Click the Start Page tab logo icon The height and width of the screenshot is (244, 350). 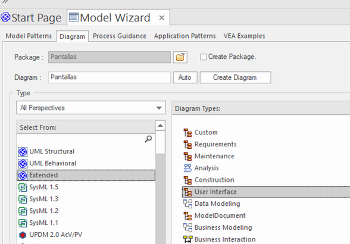(x=5, y=17)
